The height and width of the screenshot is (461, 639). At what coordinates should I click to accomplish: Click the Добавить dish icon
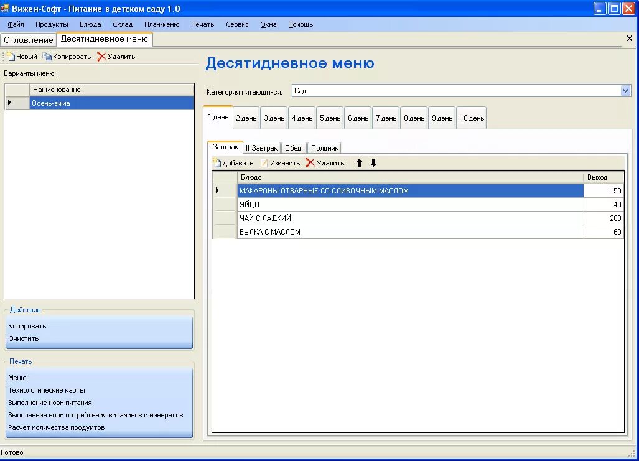click(x=217, y=163)
